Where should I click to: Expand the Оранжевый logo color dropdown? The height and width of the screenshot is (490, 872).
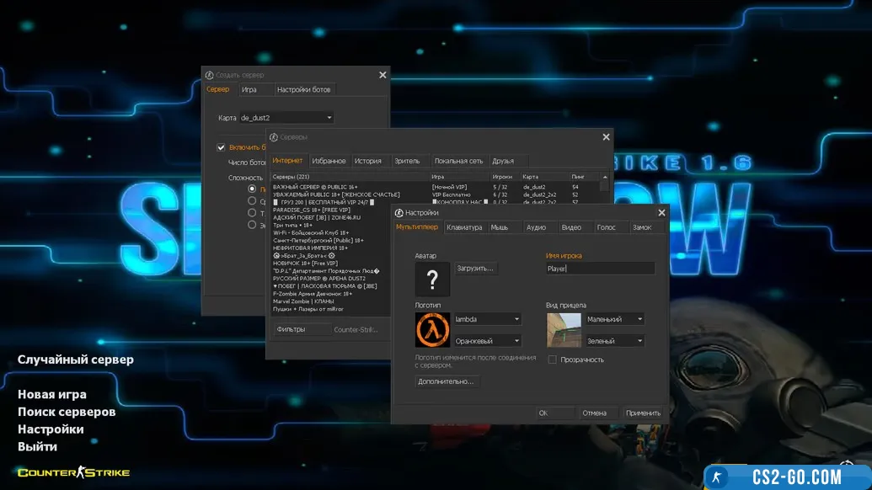[x=487, y=341]
